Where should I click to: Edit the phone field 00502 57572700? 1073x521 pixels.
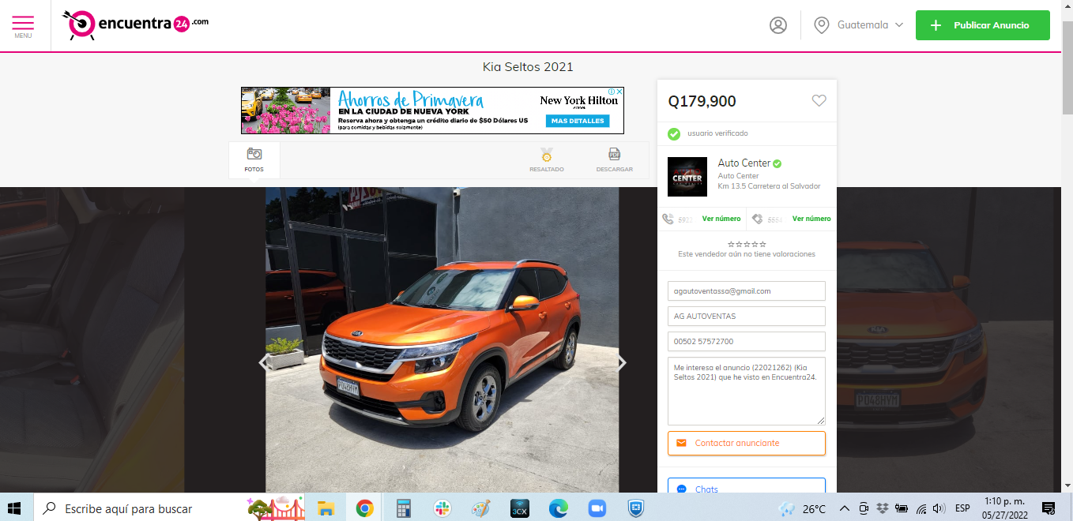click(x=747, y=341)
